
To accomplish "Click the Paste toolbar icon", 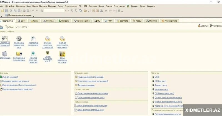I will coord(19,11).
